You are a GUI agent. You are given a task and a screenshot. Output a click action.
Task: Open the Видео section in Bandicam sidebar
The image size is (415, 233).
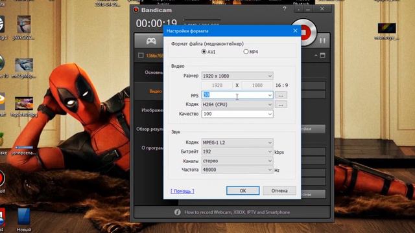coord(156,91)
